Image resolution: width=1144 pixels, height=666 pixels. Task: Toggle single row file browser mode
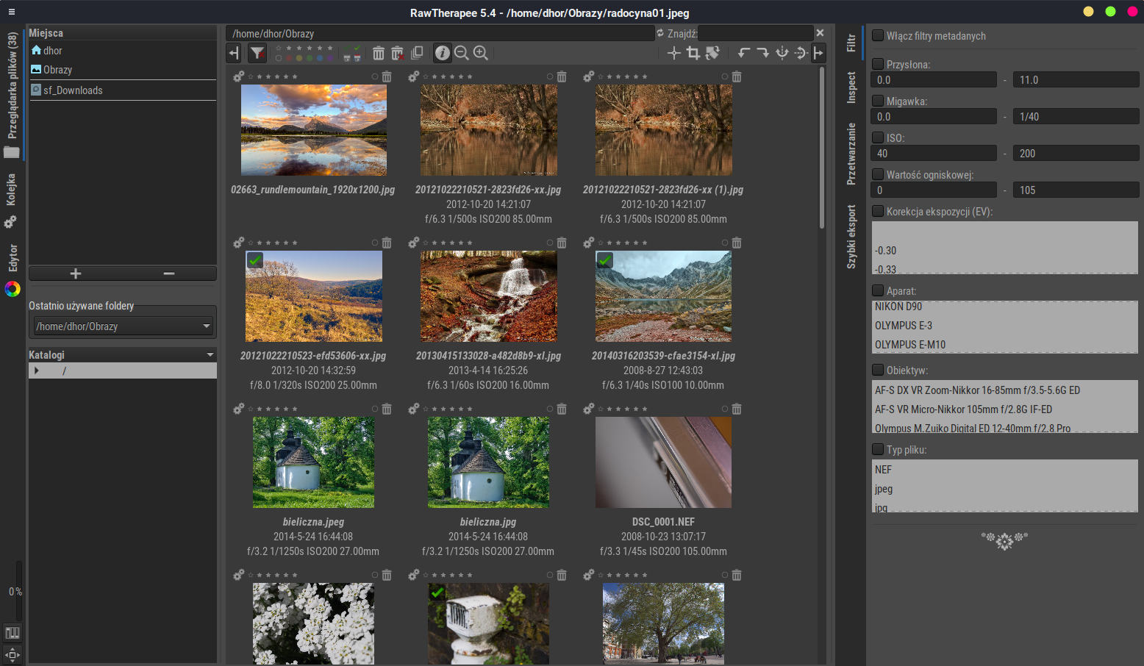coord(417,53)
